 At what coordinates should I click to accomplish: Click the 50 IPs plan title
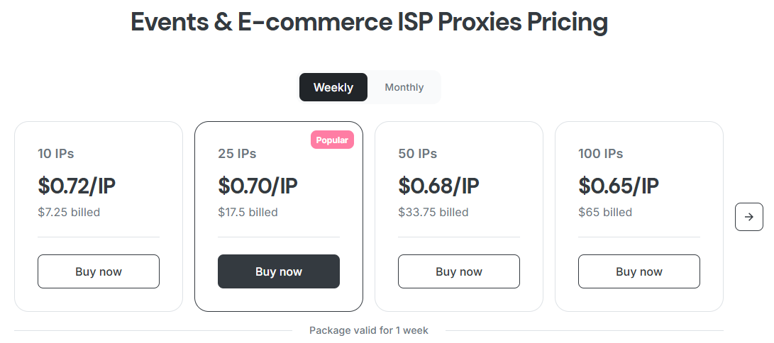[x=417, y=154]
